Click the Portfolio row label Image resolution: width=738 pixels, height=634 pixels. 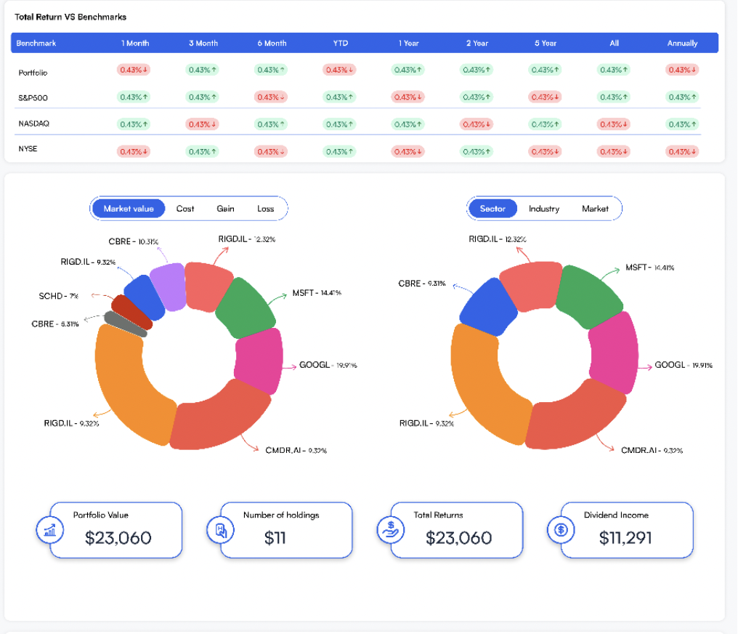coord(33,73)
